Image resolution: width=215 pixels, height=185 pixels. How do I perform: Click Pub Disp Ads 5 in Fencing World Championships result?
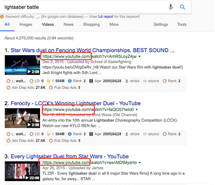click(65, 88)
